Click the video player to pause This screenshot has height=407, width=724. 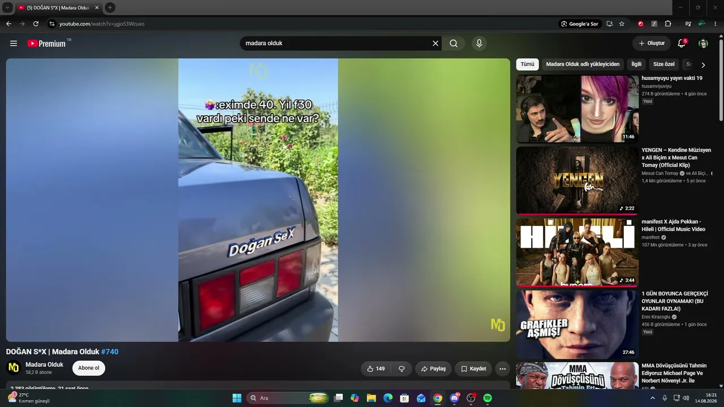[258, 200]
